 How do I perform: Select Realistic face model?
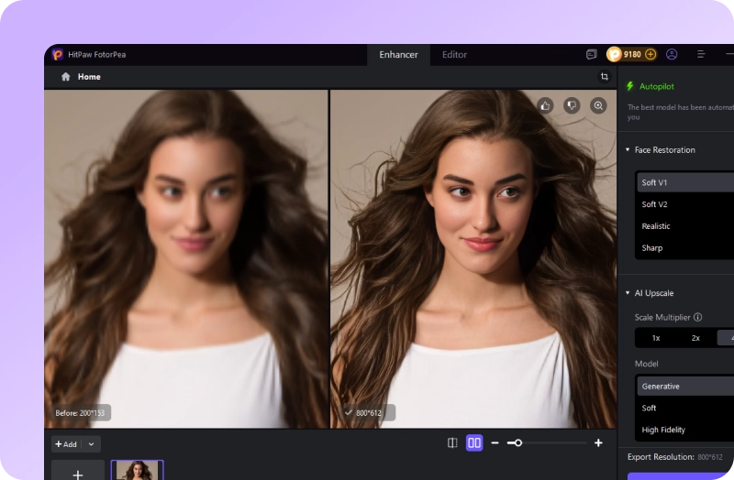[x=685, y=226]
